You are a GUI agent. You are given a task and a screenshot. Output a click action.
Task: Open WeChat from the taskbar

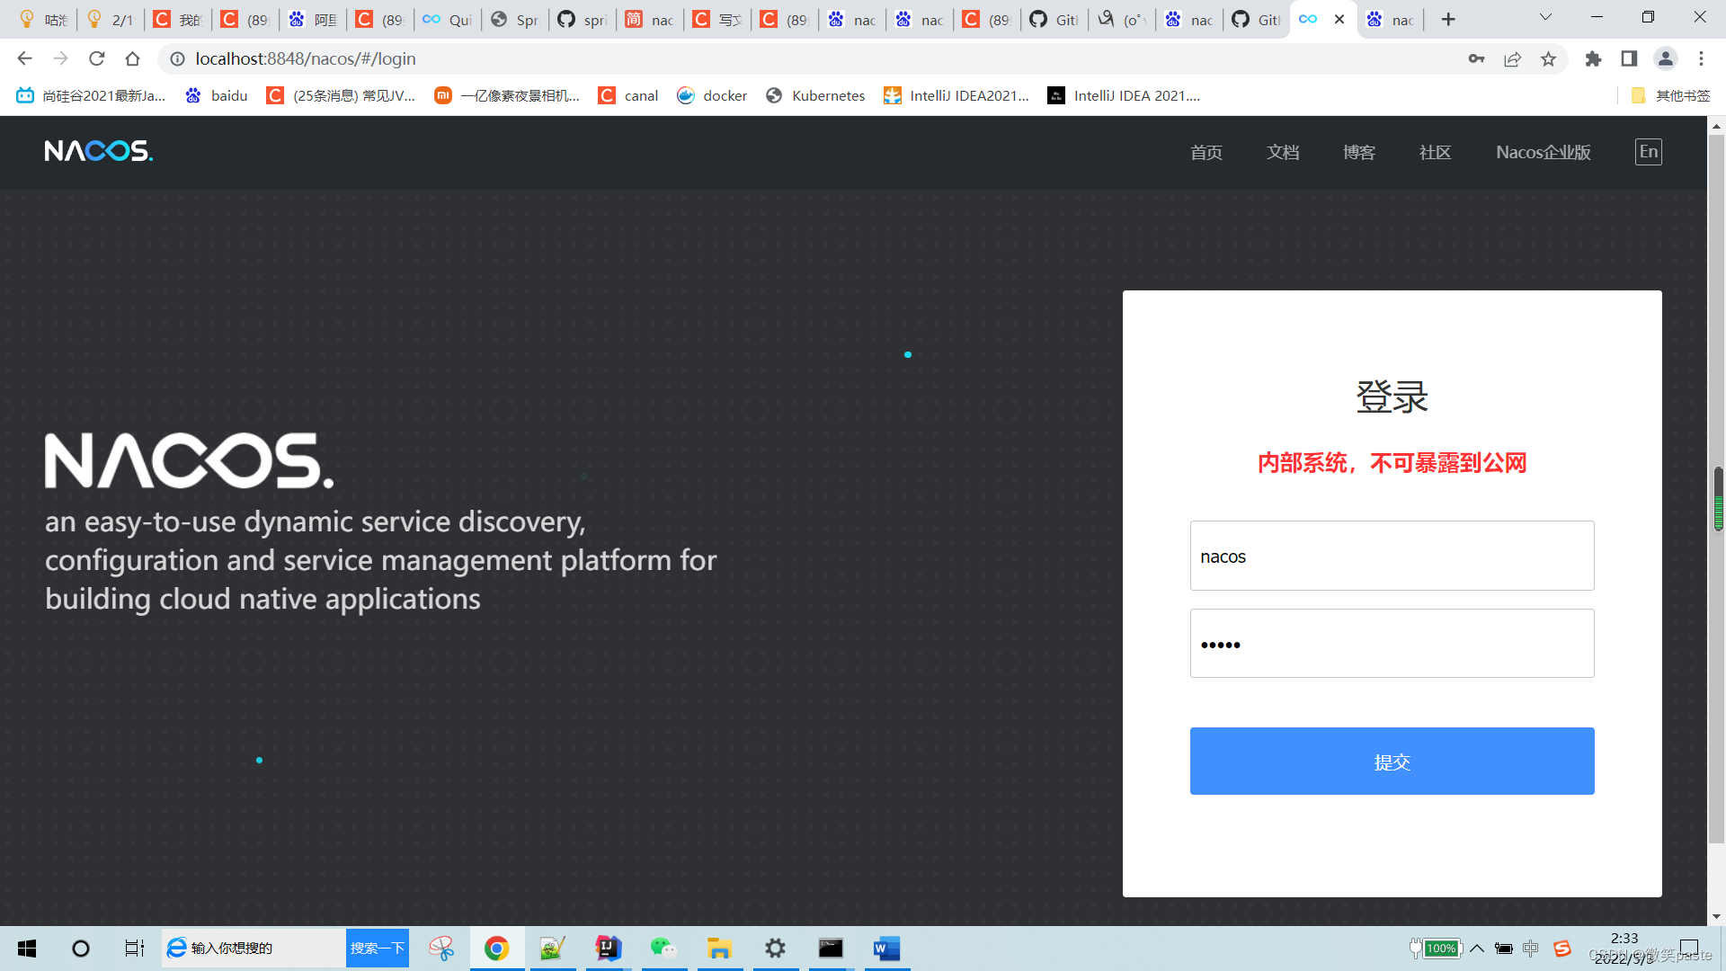click(x=664, y=949)
